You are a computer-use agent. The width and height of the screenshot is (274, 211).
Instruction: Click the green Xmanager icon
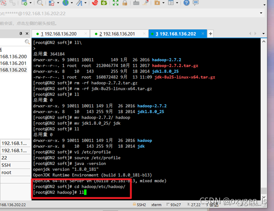104,2
